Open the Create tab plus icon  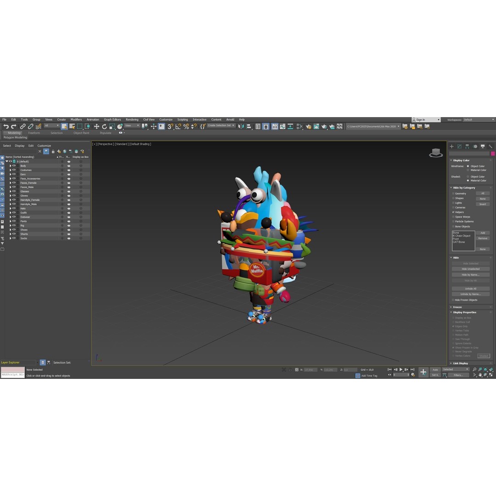452,147
